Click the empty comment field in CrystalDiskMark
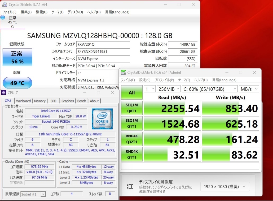Viewport: 273px width, 201px height. pyautogui.click(x=190, y=166)
